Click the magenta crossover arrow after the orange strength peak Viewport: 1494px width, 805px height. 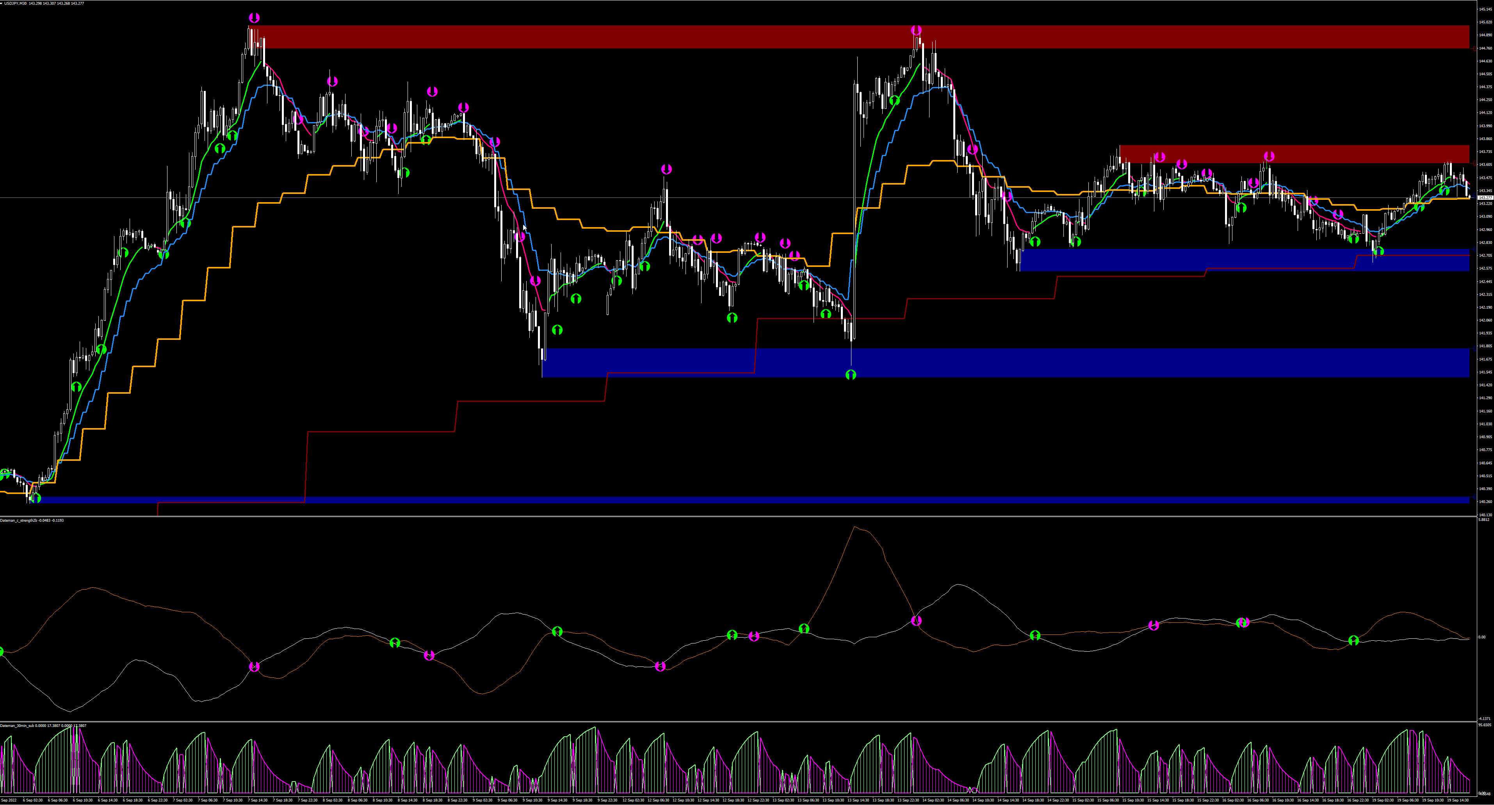(x=916, y=621)
